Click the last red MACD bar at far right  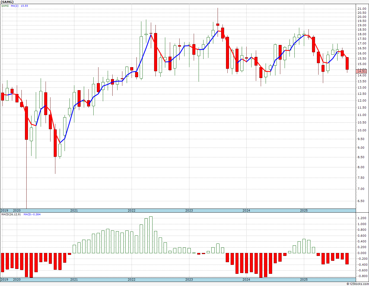(x=347, y=259)
